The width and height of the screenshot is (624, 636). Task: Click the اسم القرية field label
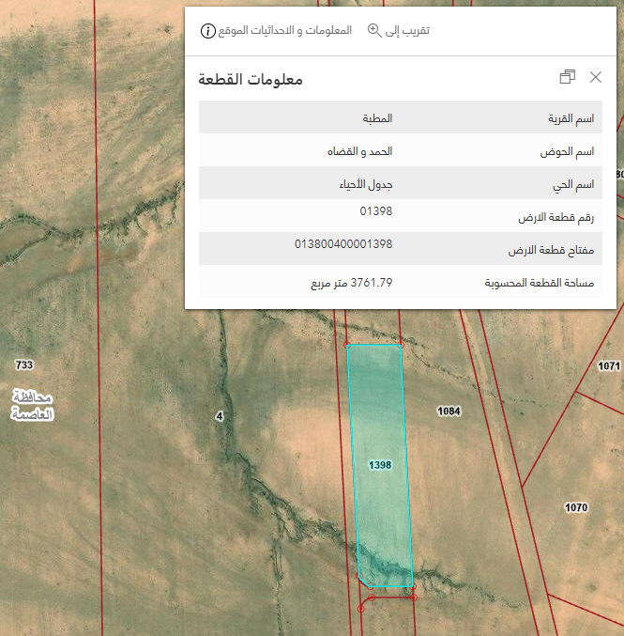click(x=571, y=118)
